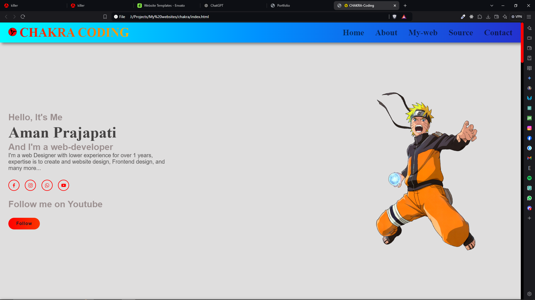The height and width of the screenshot is (300, 535).
Task: Click the Aman Prajapati heading
Action: (x=62, y=133)
